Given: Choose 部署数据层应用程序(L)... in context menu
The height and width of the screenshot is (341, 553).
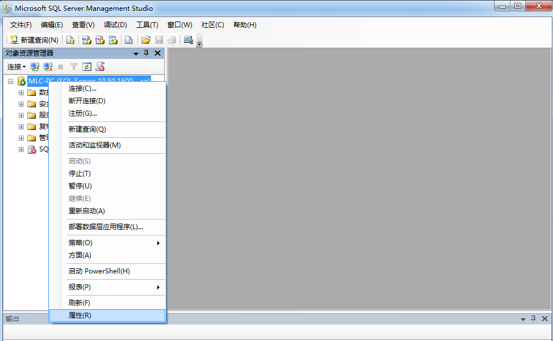Looking at the screenshot, I should point(107,227).
